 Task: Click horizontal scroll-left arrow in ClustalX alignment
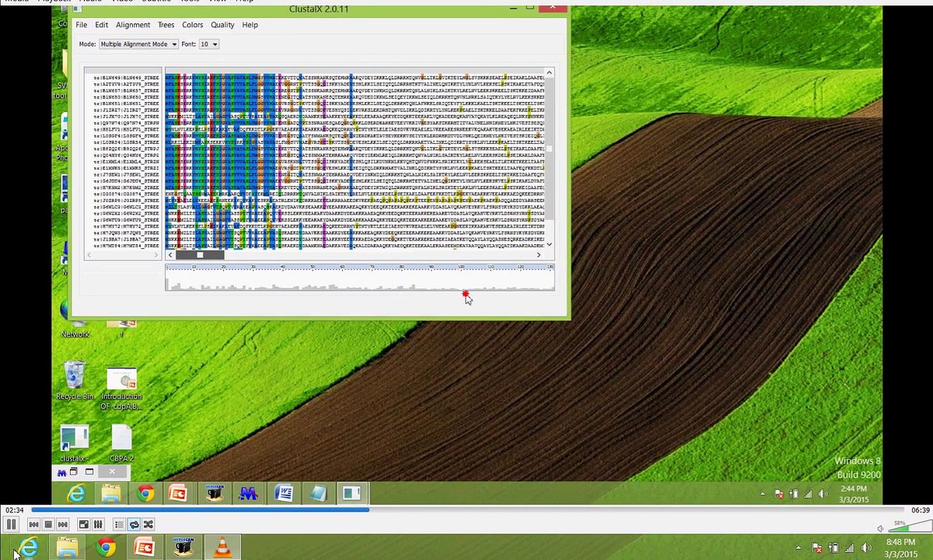(x=170, y=254)
